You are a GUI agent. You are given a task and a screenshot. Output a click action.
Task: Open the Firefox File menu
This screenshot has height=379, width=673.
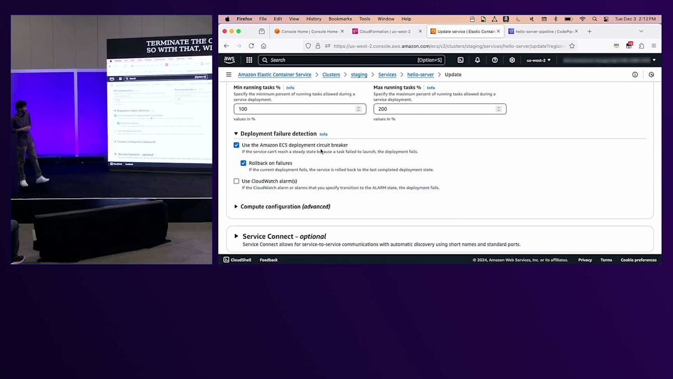point(262,19)
